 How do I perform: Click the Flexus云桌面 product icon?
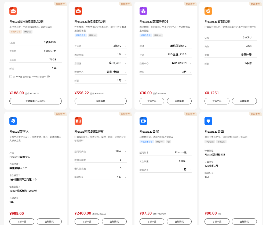coord(208,121)
